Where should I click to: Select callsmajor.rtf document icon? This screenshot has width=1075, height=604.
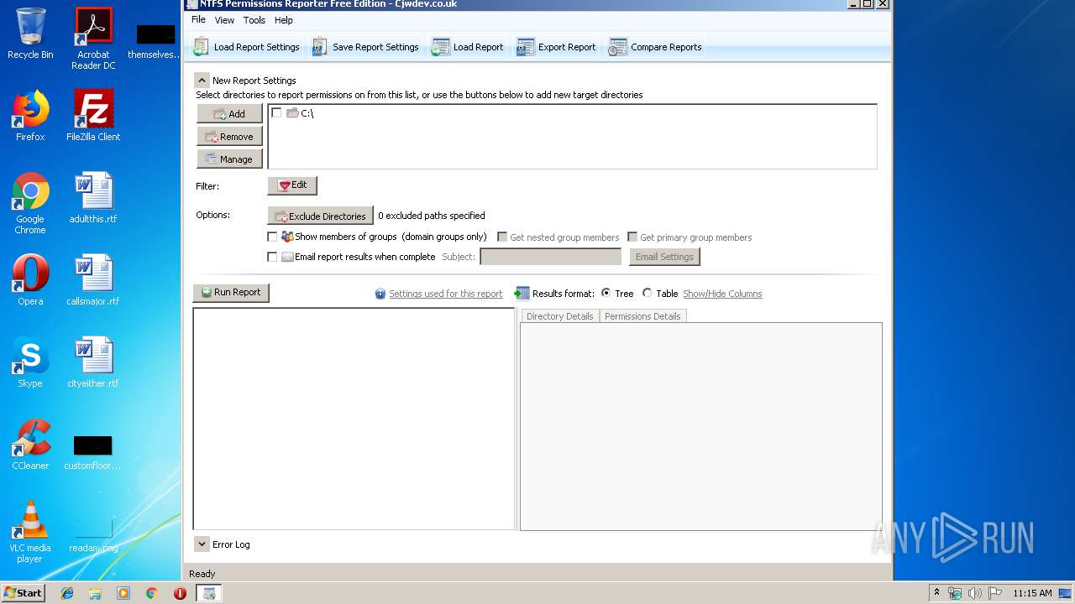click(x=93, y=280)
